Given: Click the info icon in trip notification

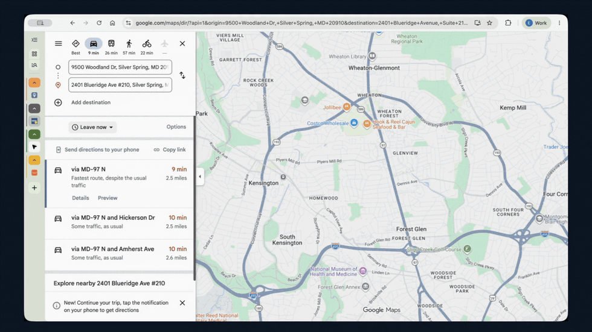Looking at the screenshot, I should (57, 305).
